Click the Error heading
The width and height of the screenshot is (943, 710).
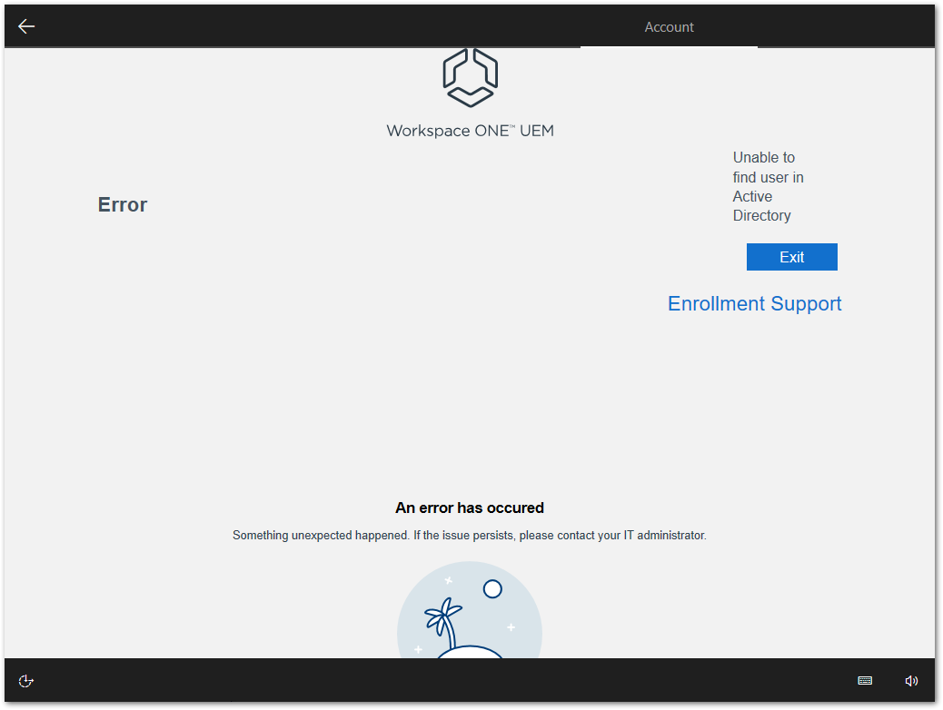[123, 205]
